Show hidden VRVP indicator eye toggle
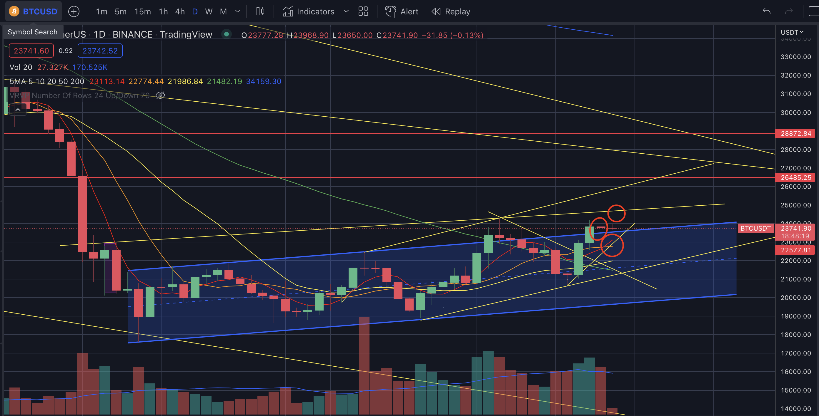819x416 pixels. tap(160, 95)
